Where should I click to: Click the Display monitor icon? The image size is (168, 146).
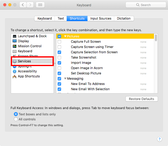(15, 41)
